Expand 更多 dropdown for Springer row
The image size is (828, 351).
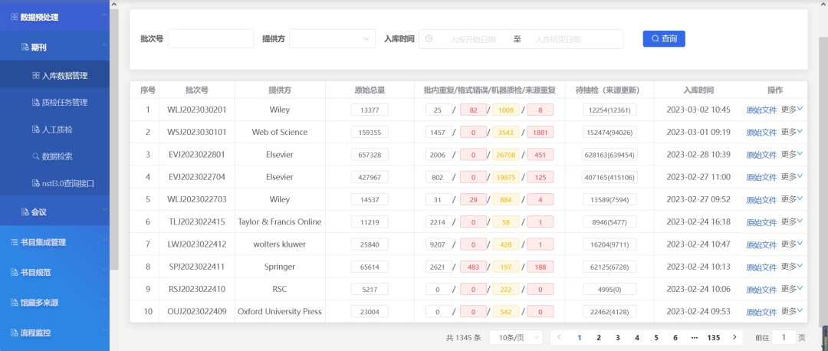click(791, 267)
